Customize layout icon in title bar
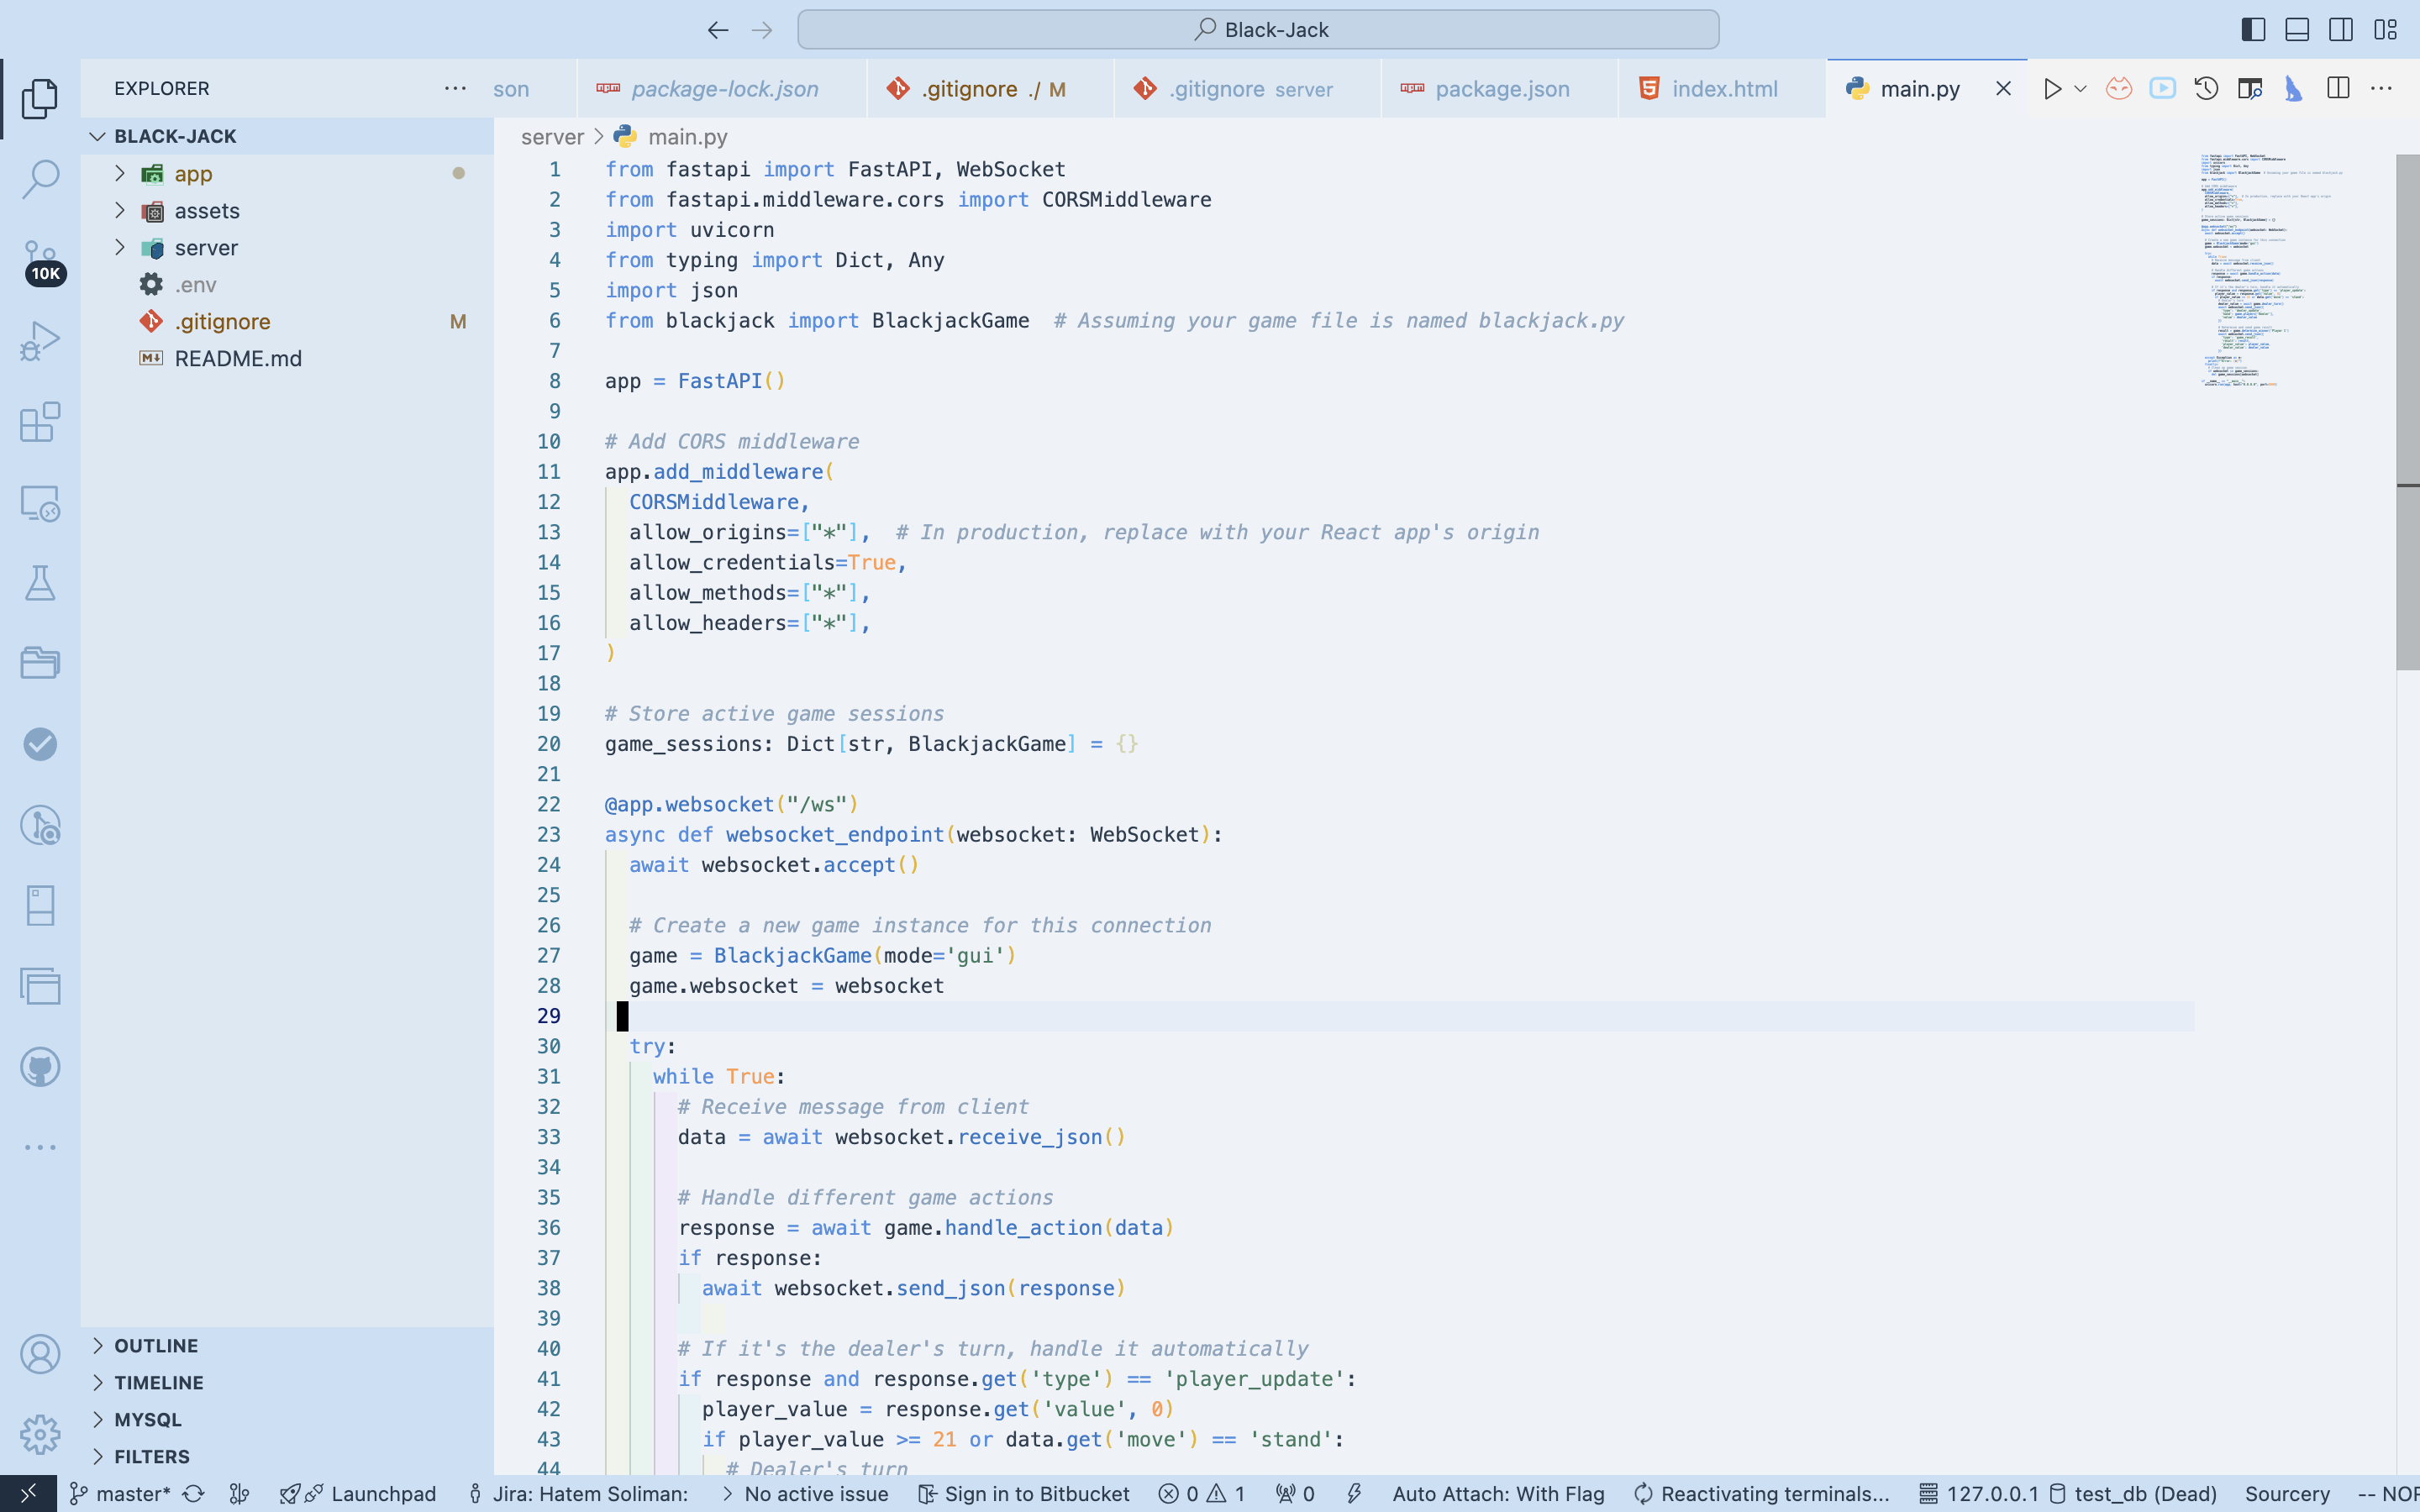This screenshot has height=1512, width=2420. coord(2385,30)
